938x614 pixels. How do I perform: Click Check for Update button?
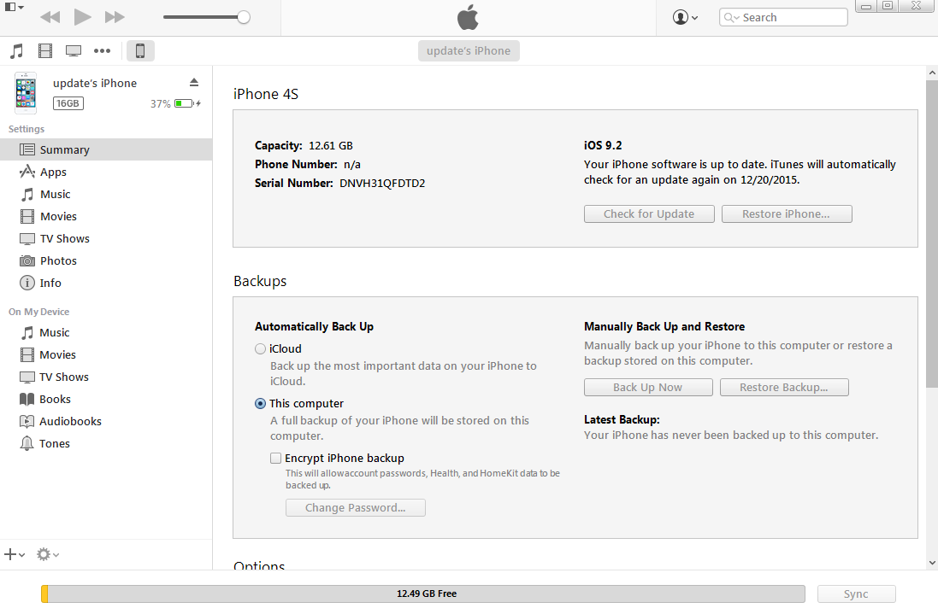[649, 213]
